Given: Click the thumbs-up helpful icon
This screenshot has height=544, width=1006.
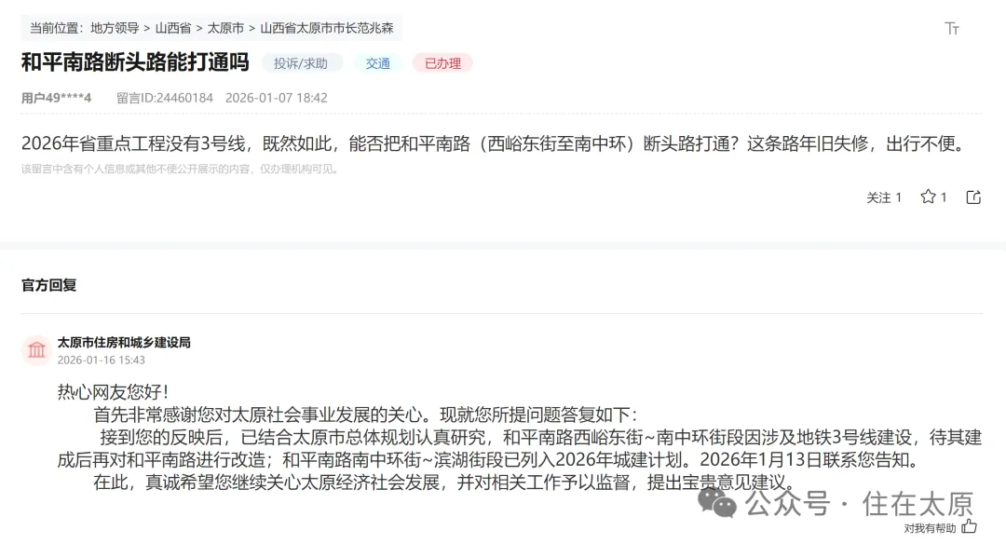Looking at the screenshot, I should (970, 526).
